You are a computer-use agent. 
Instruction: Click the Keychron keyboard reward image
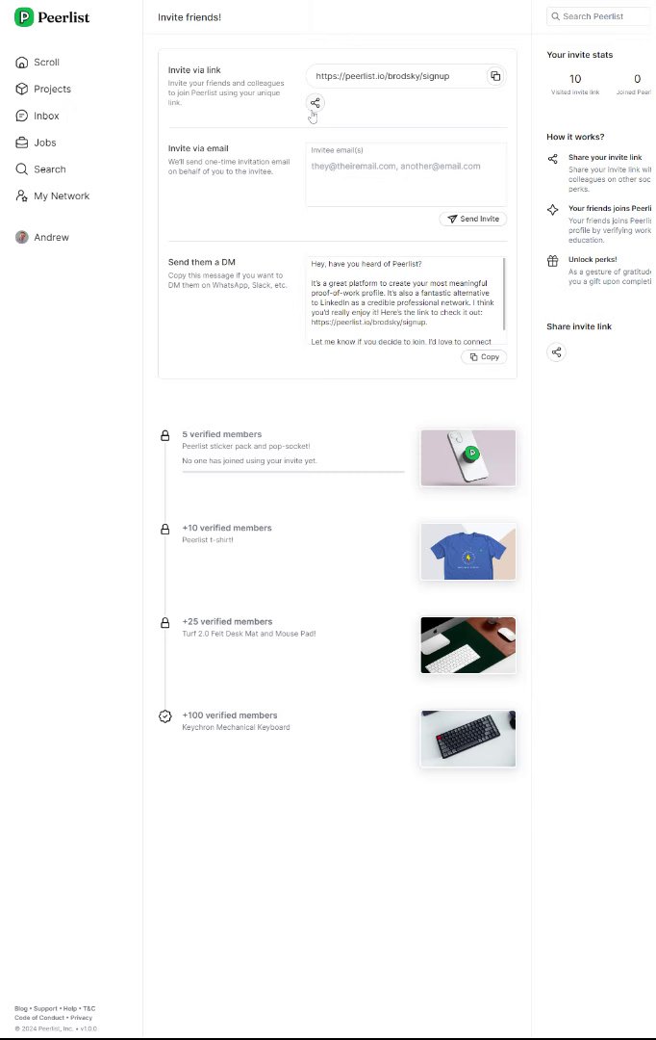pyautogui.click(x=467, y=739)
